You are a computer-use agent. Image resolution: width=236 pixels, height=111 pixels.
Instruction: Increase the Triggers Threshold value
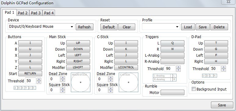[179, 67]
